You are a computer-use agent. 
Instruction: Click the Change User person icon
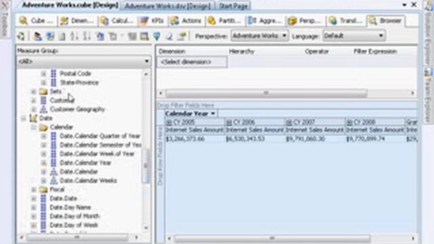(37, 36)
